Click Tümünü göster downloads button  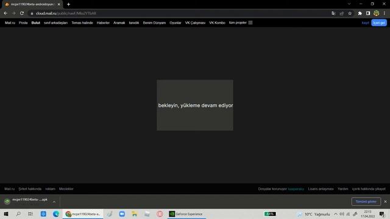366,201
